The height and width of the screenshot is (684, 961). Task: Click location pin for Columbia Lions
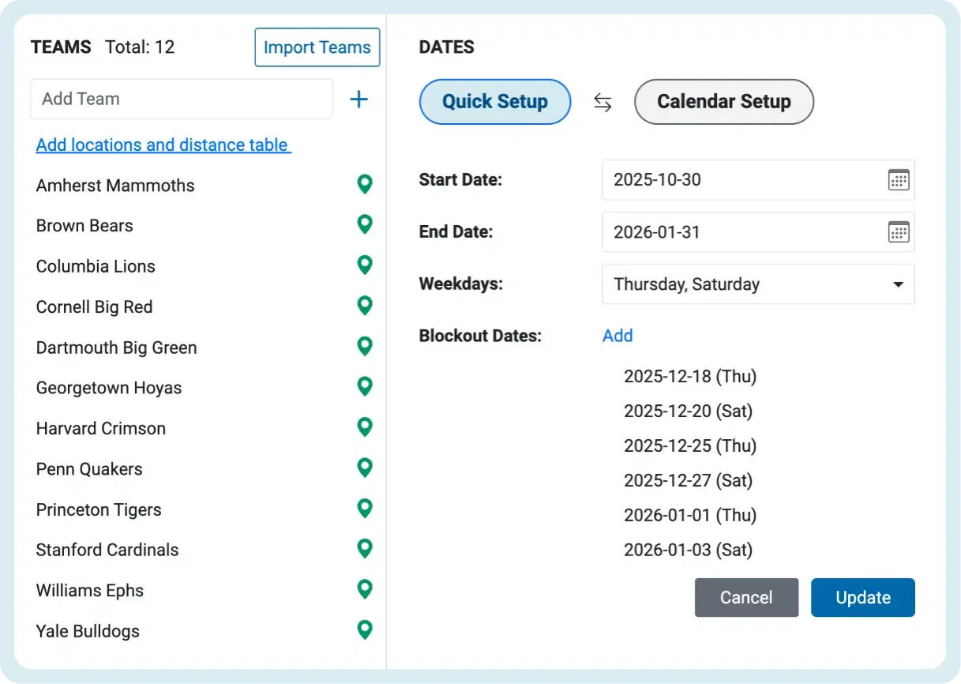click(x=364, y=265)
